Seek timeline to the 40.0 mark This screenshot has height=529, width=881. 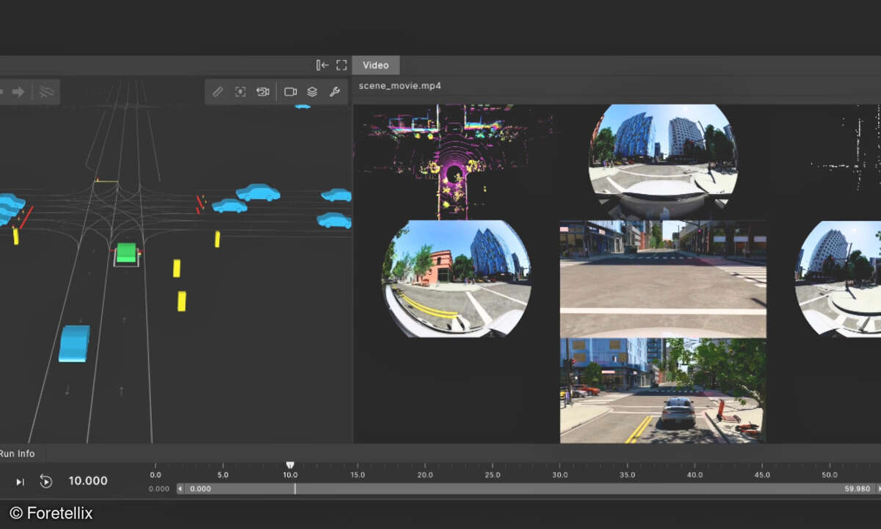[x=695, y=475]
